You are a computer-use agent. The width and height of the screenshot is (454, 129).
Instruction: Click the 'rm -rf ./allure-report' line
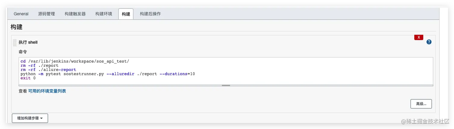tap(48, 70)
